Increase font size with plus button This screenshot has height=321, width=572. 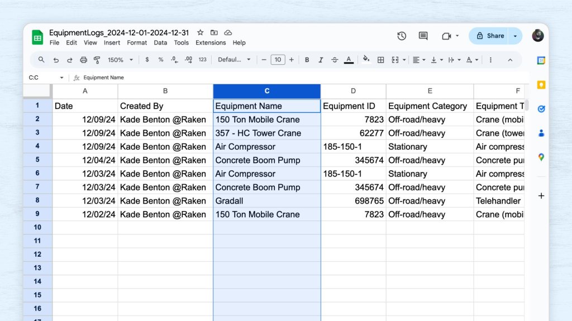(291, 60)
